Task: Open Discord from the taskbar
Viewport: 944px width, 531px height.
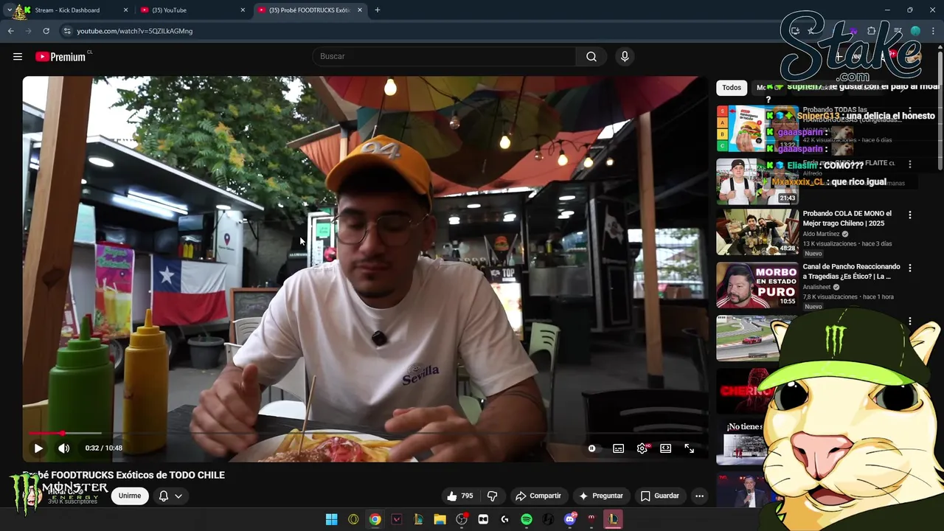Action: pos(569,519)
